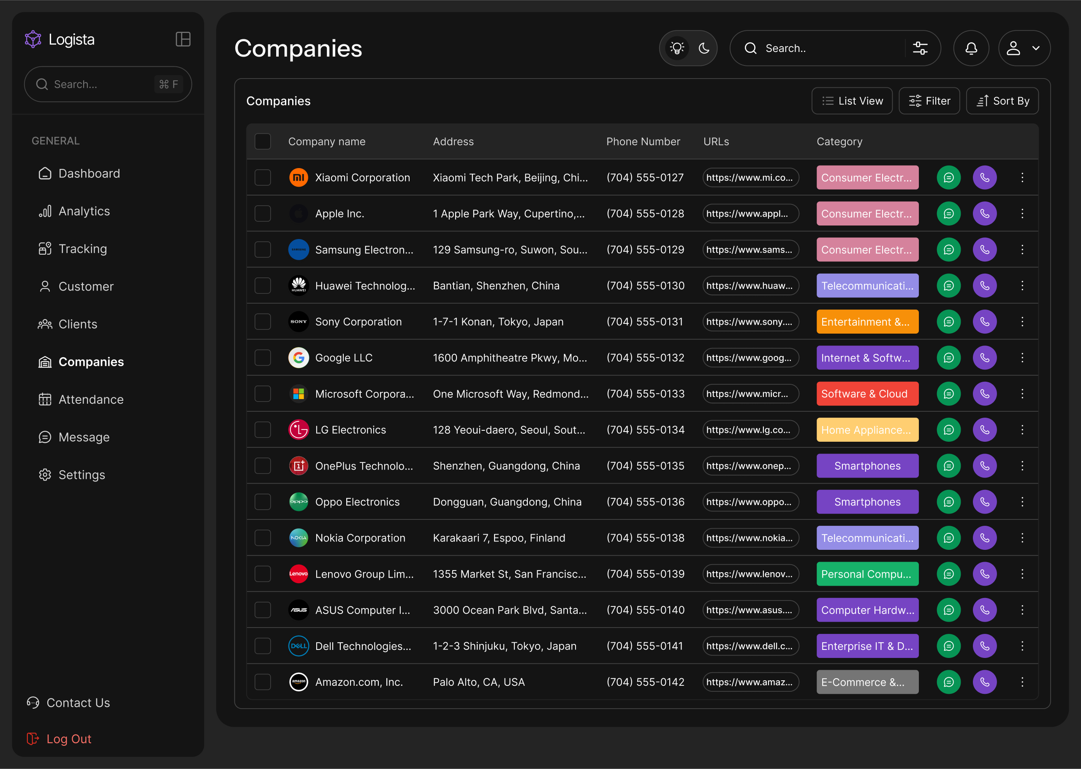Open more options for Amazon.com row
Screen dimensions: 1081x769
click(x=1022, y=682)
